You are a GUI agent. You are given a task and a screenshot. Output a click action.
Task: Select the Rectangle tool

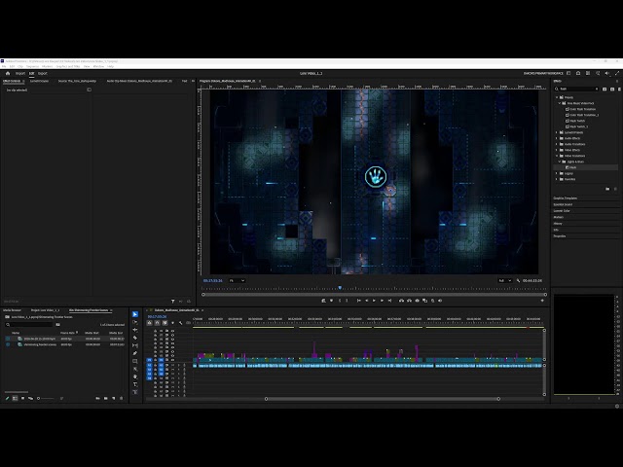click(135, 361)
